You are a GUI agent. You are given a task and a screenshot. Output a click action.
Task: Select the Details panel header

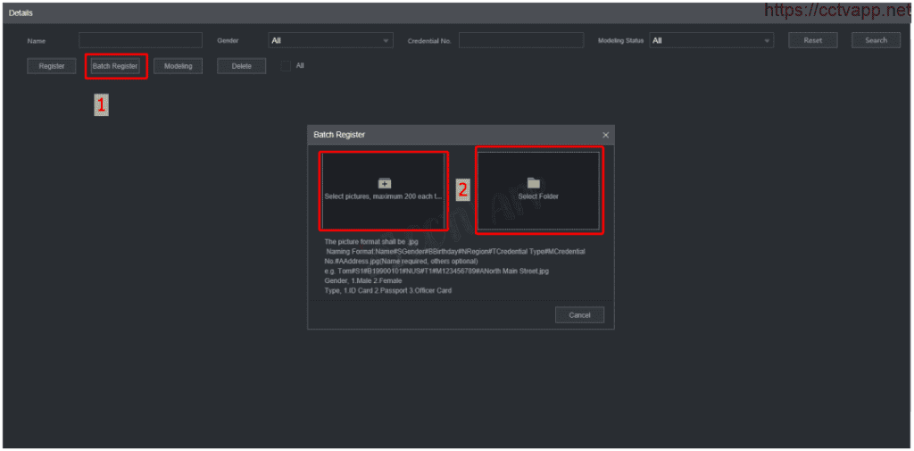click(21, 13)
